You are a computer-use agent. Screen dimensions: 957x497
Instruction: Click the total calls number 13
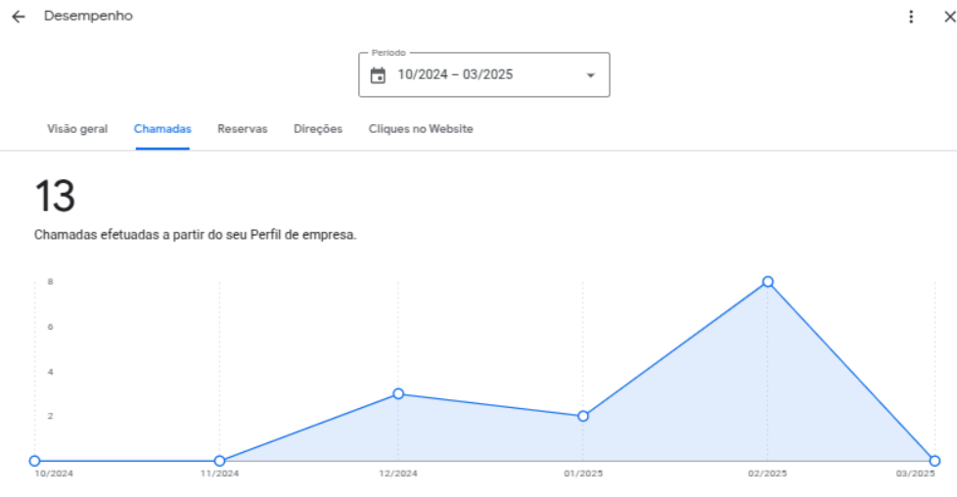point(55,196)
